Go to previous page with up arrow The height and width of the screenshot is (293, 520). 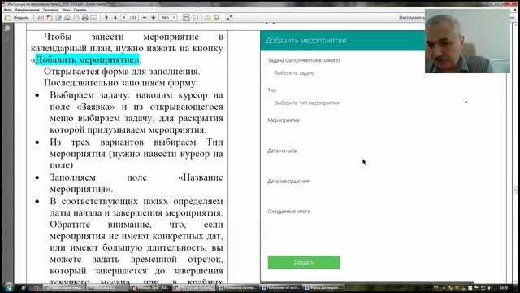[106, 18]
